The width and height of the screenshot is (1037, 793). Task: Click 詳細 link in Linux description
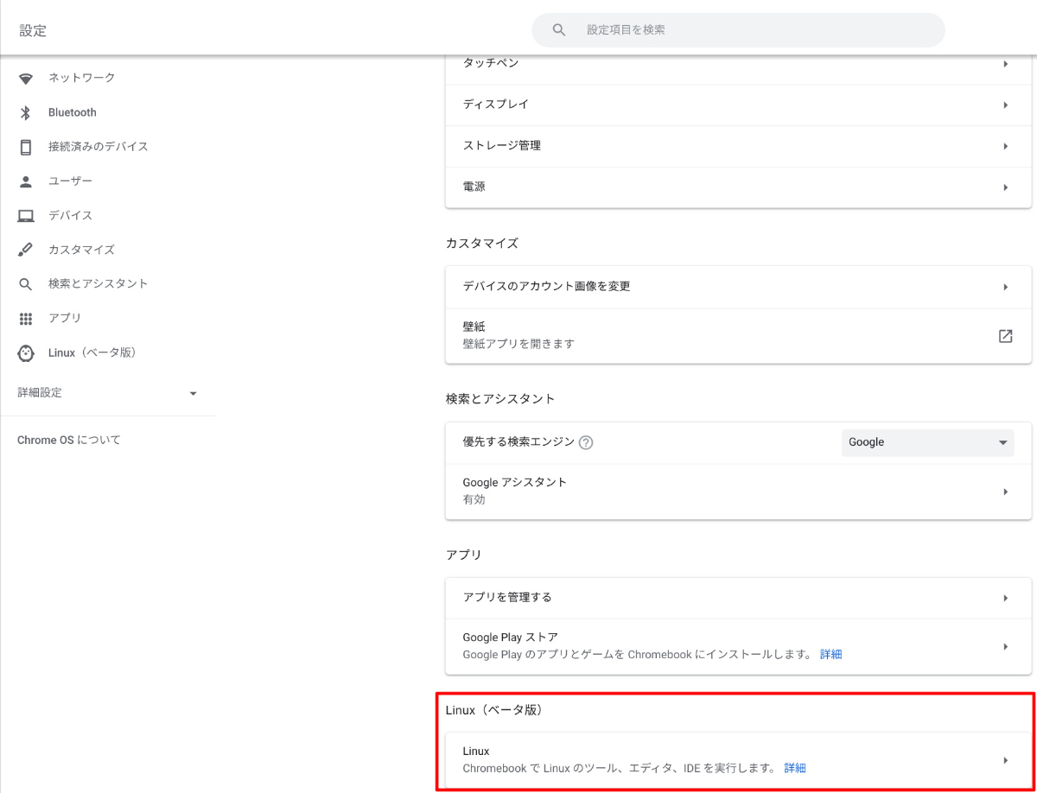point(795,768)
